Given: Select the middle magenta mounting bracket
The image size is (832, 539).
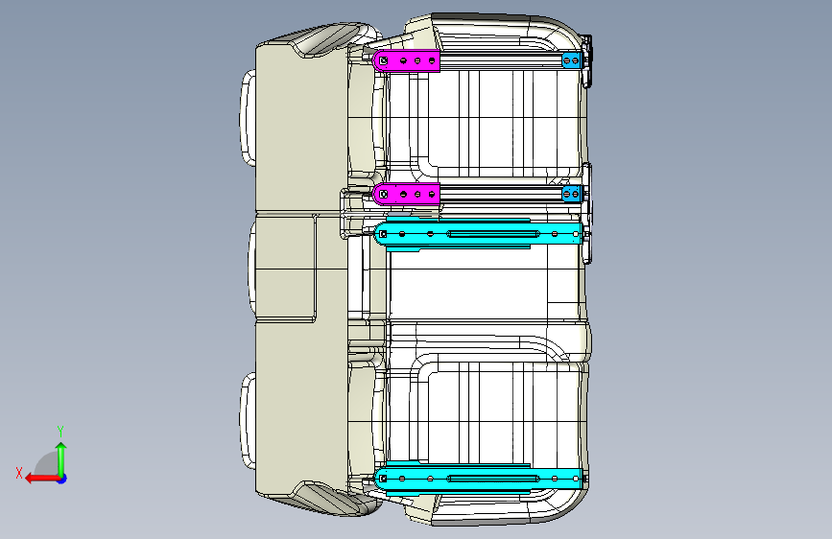Looking at the screenshot, I should [407, 194].
